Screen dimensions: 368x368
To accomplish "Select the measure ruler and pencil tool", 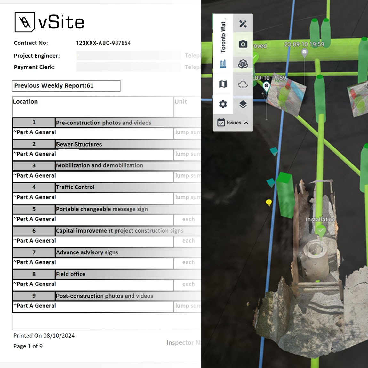I will (x=243, y=24).
